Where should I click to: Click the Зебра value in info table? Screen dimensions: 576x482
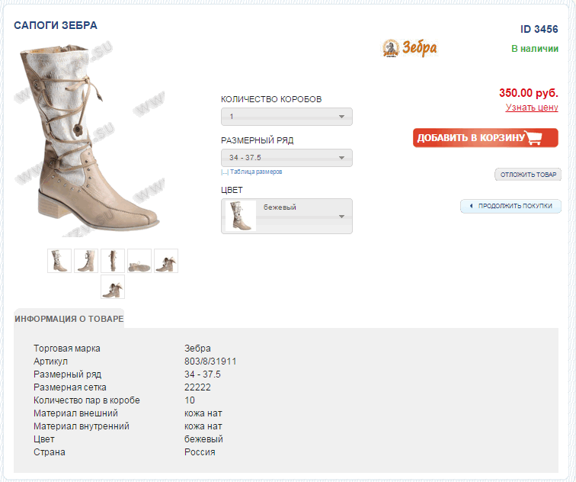pyautogui.click(x=197, y=349)
